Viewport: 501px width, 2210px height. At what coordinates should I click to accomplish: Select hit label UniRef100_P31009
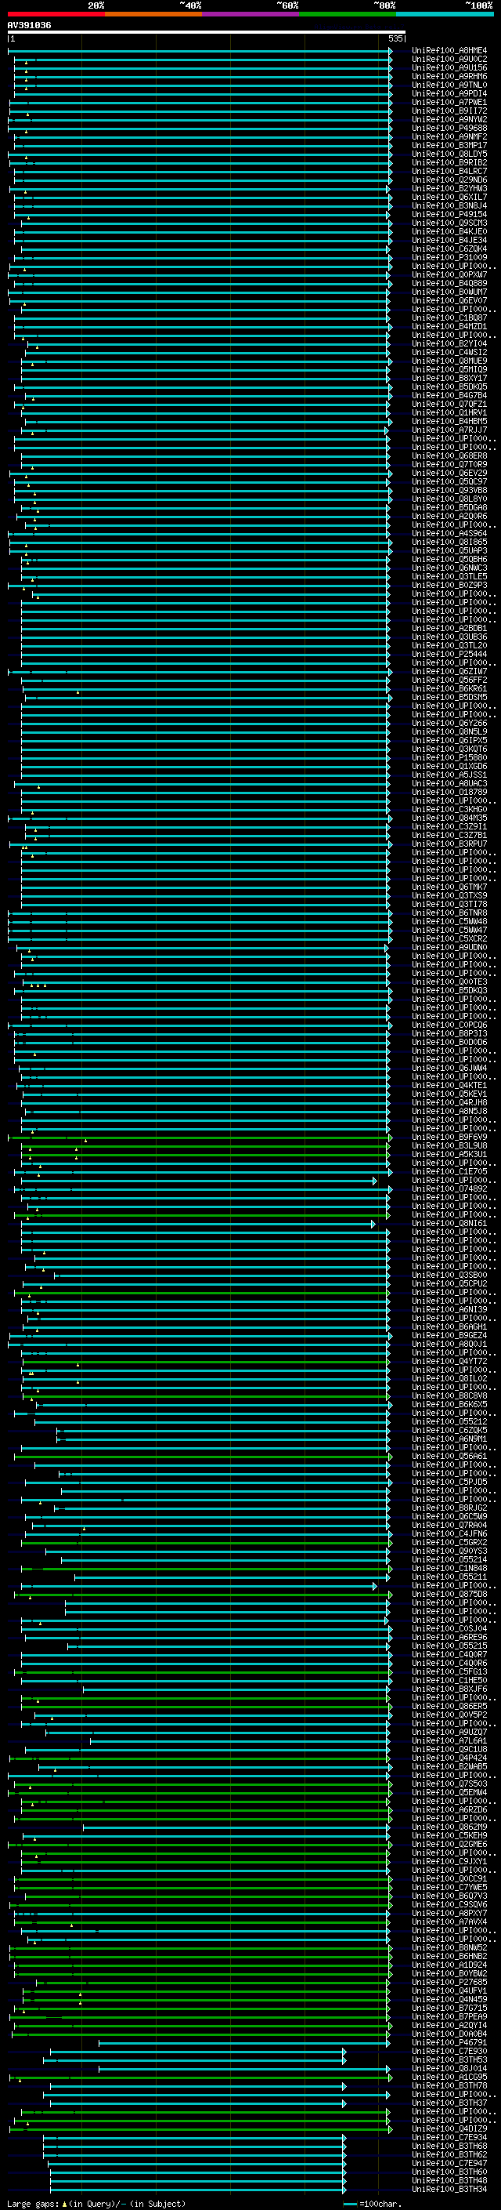(x=449, y=257)
